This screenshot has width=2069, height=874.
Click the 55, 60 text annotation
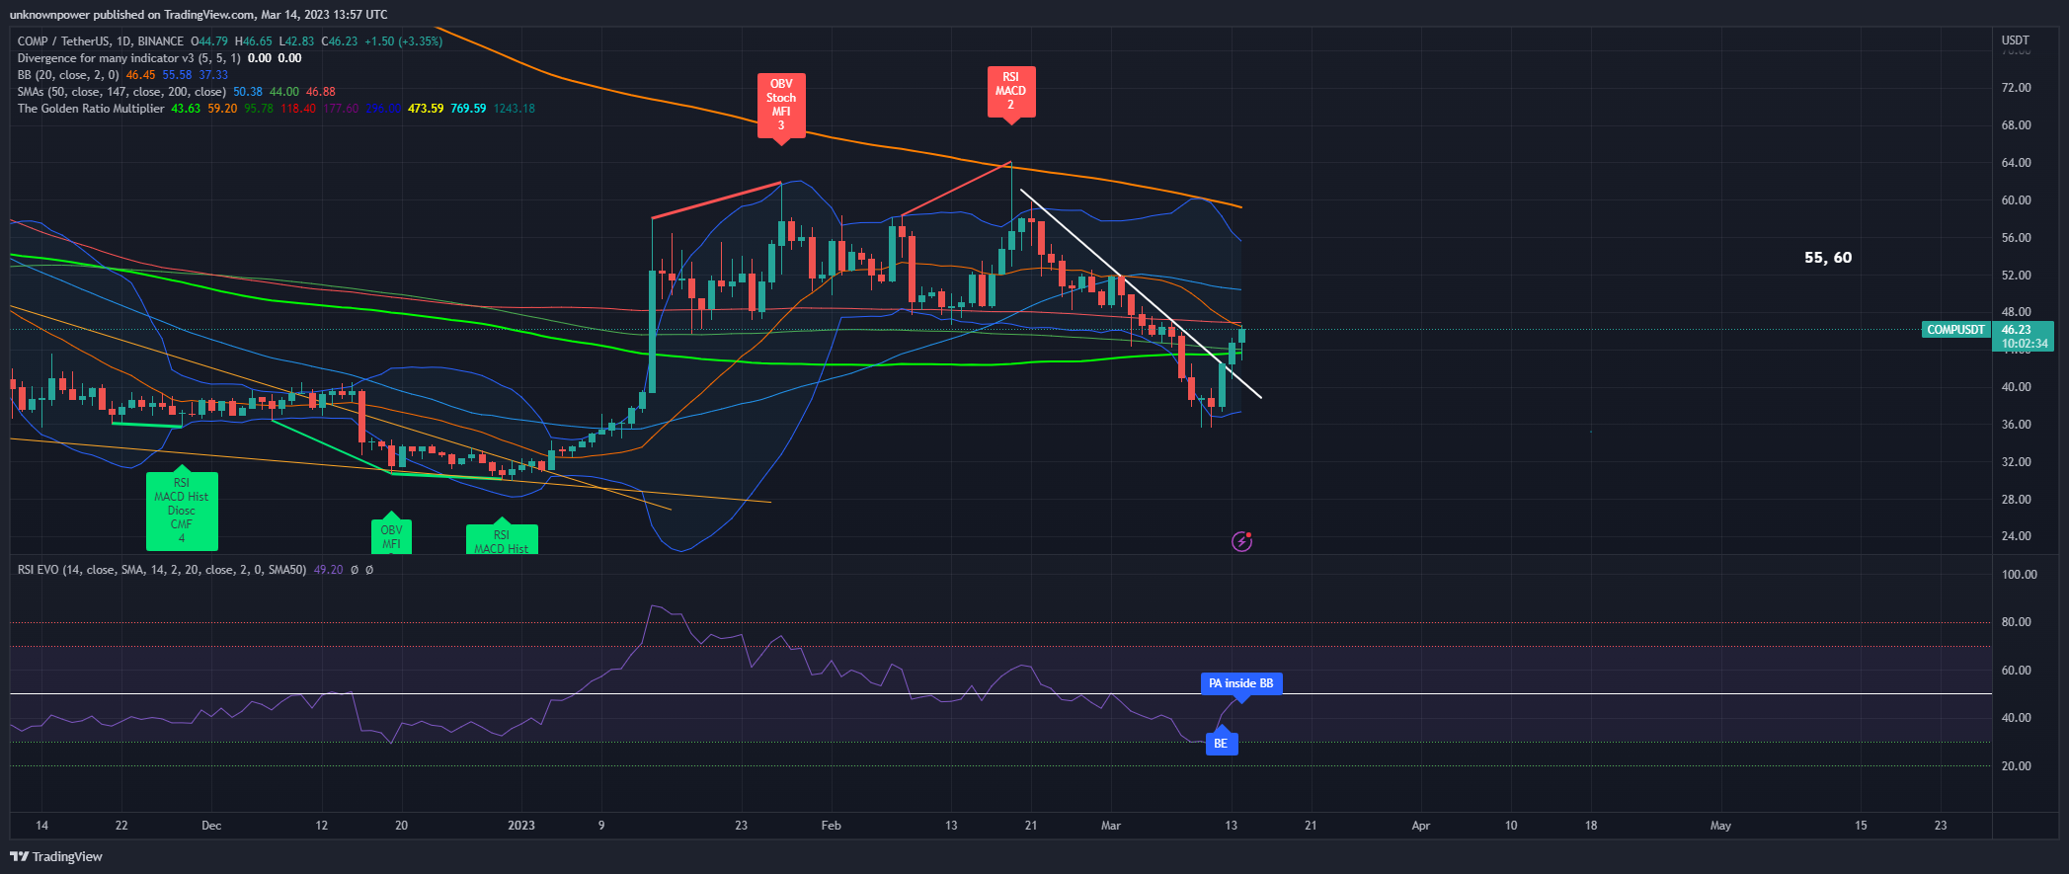(x=1828, y=258)
